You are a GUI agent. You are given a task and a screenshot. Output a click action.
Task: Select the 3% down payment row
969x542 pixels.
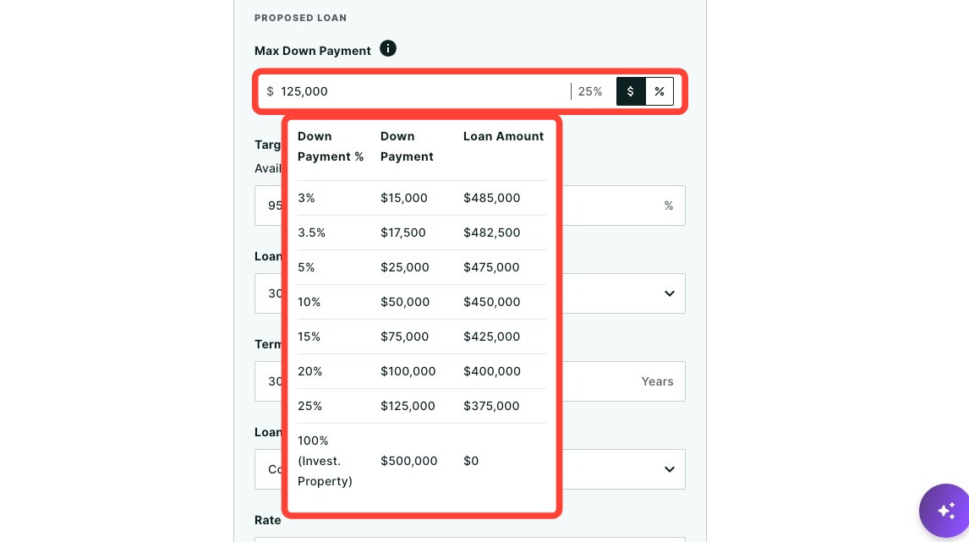point(421,198)
